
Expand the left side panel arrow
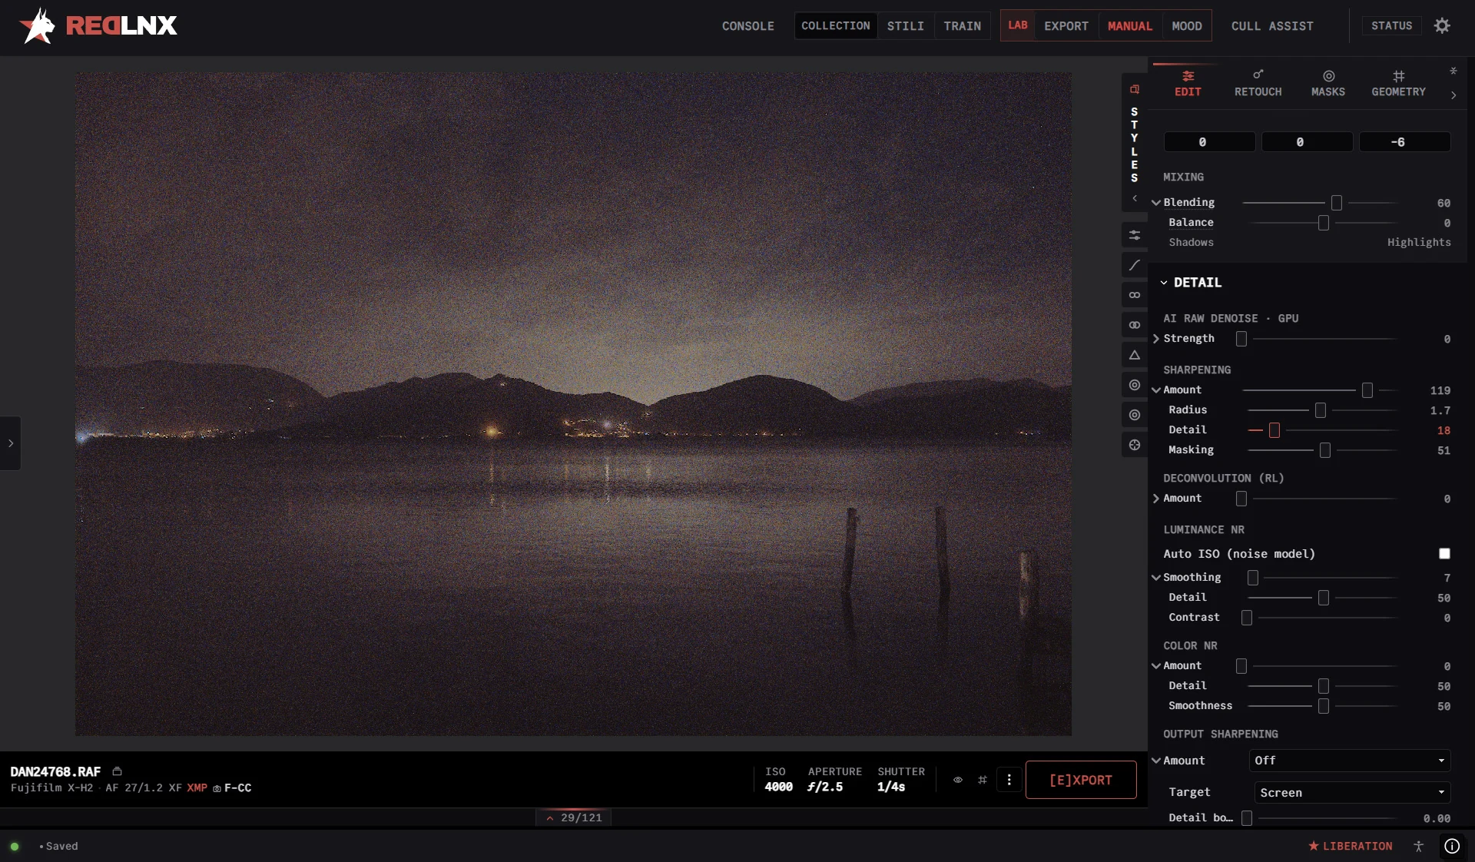click(10, 443)
